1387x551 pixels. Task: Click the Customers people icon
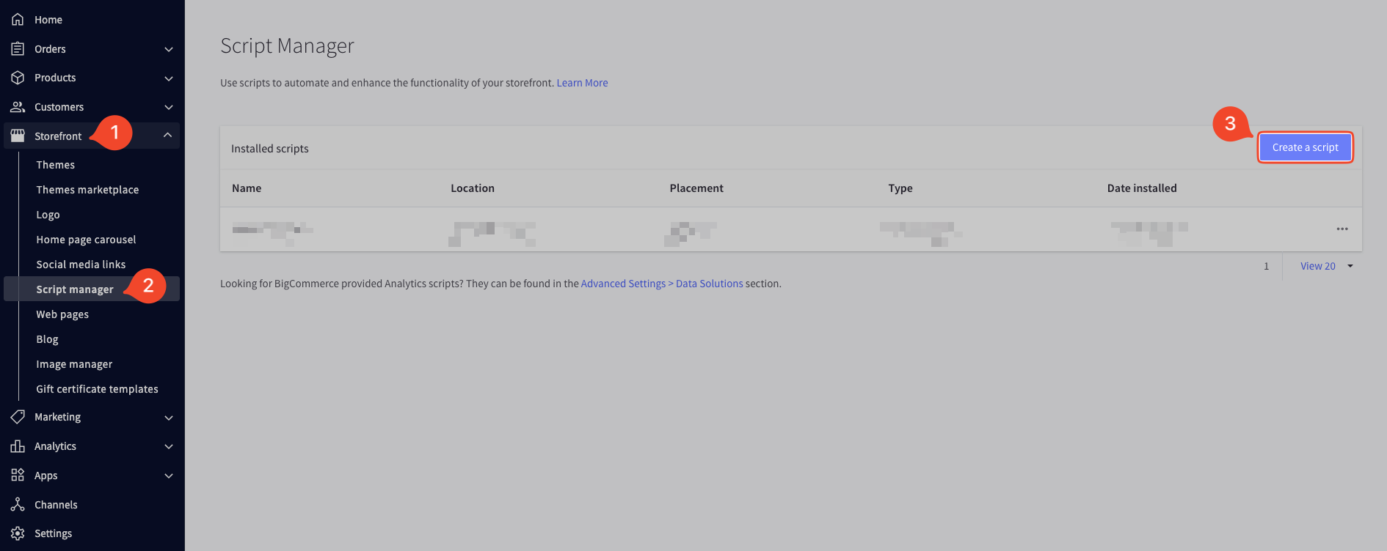pyautogui.click(x=18, y=107)
